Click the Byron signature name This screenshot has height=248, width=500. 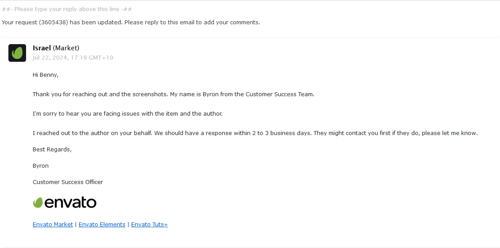click(x=41, y=166)
